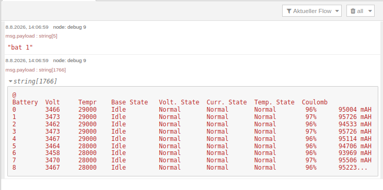Click voltage value 3458 of battery 6
The image size is (383, 190).
pos(53,153)
